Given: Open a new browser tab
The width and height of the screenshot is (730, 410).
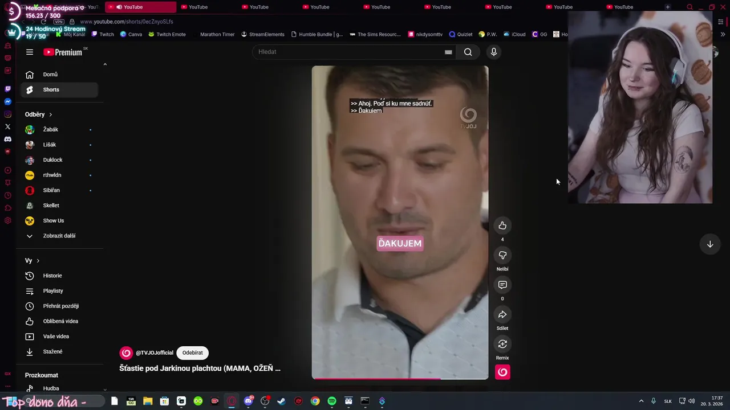Looking at the screenshot, I should point(667,7).
